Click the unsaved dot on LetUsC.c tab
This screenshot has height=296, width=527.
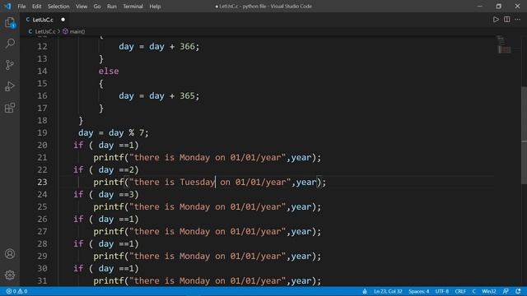point(63,20)
